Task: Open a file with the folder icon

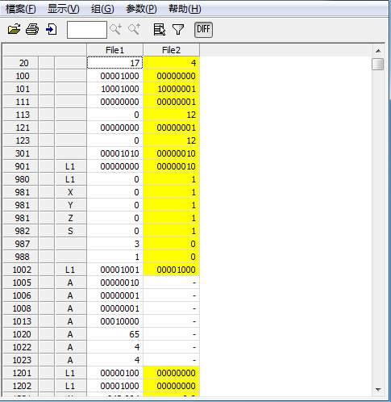Action: [x=14, y=29]
